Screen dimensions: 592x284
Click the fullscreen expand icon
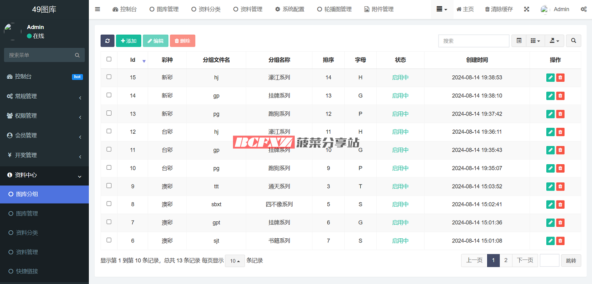coord(526,9)
